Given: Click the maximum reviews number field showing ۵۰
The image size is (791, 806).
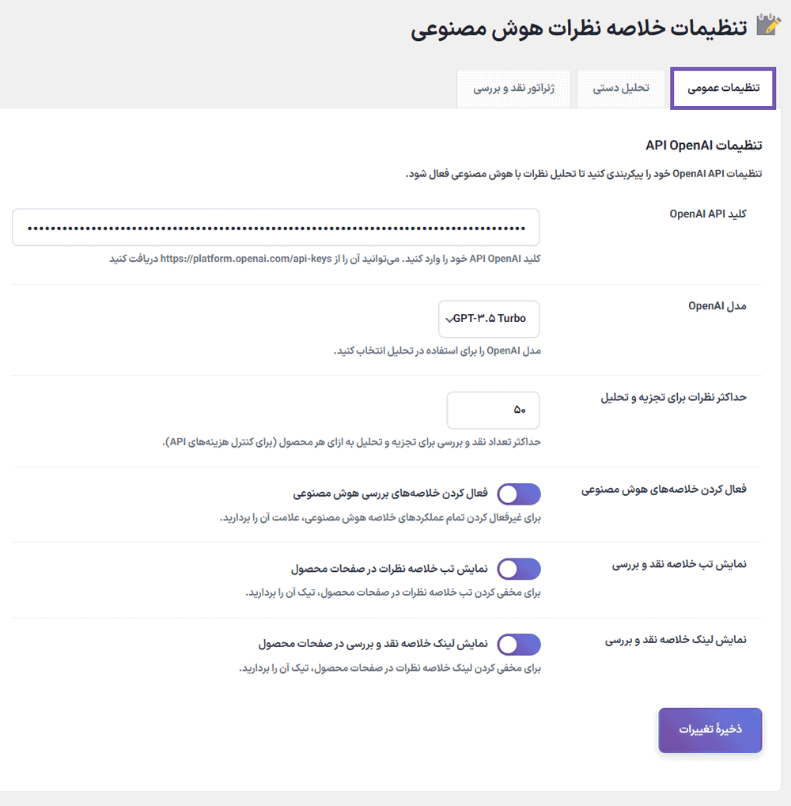Looking at the screenshot, I should click(493, 410).
